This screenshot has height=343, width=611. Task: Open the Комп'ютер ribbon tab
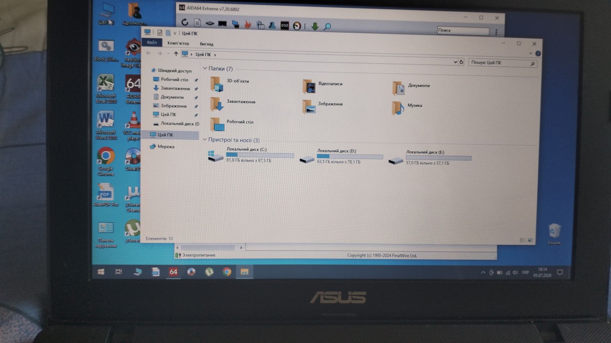[178, 43]
